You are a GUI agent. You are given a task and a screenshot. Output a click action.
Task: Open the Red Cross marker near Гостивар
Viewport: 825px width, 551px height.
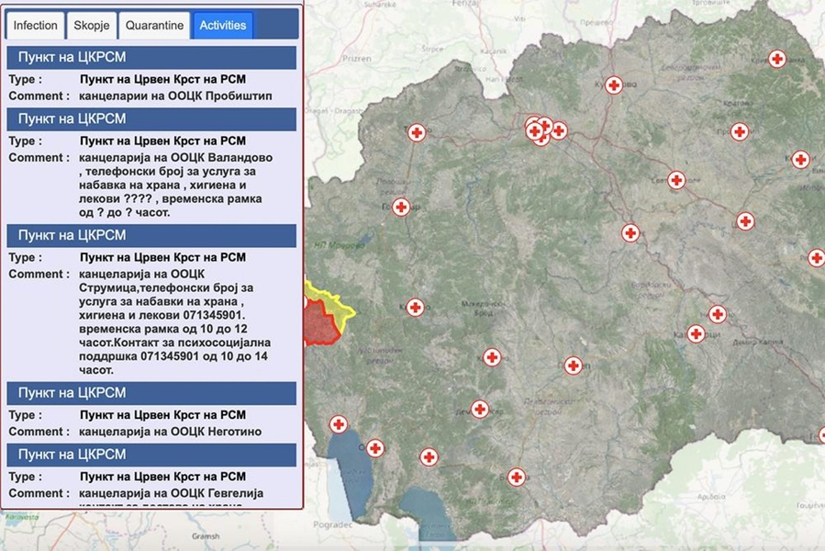[x=400, y=205]
